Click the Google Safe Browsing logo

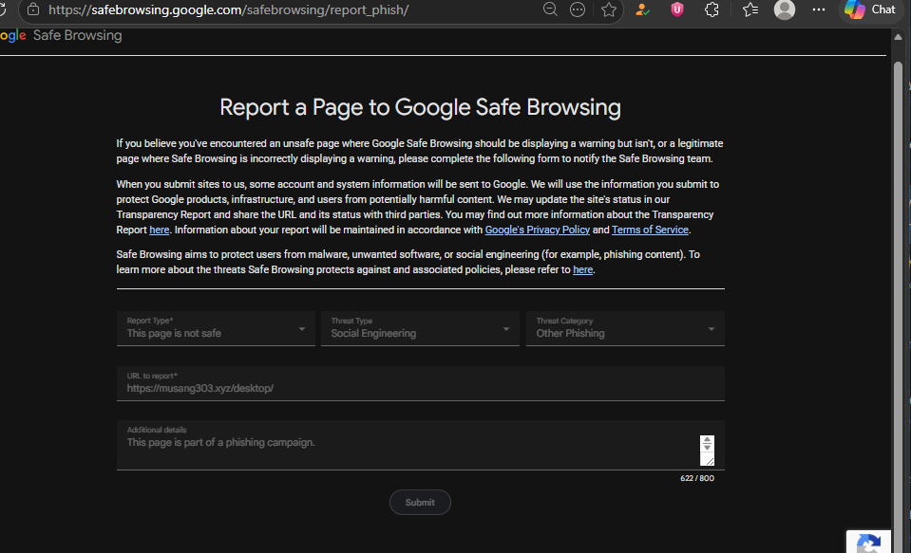point(61,35)
